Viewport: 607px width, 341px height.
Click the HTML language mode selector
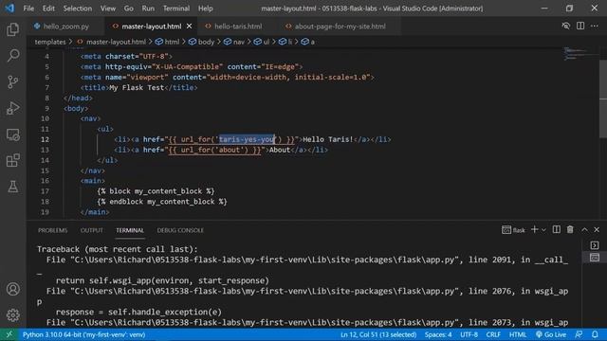point(518,334)
